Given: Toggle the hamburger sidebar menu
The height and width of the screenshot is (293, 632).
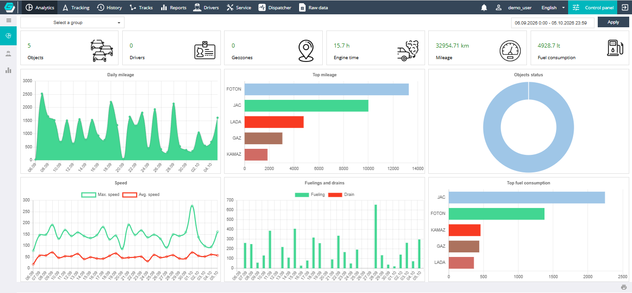Looking at the screenshot, I should click(8, 20).
